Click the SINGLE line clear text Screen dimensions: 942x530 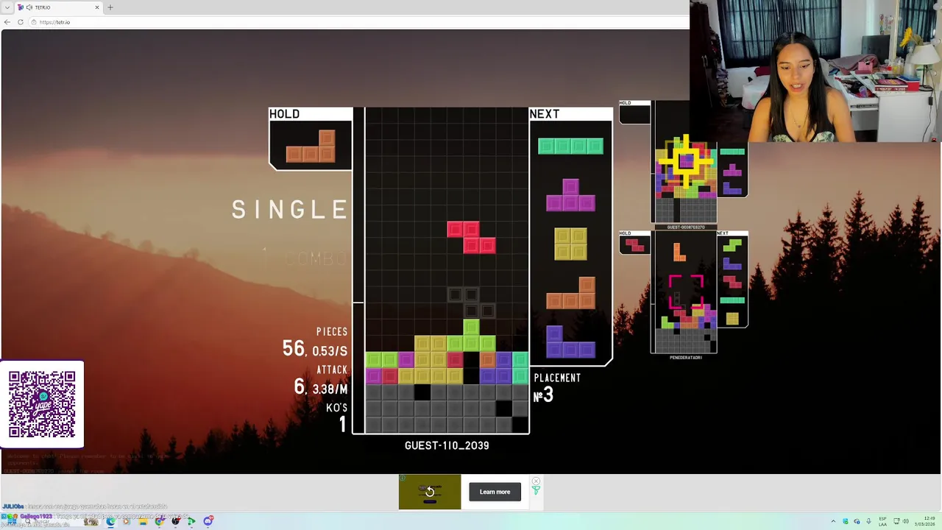point(289,210)
